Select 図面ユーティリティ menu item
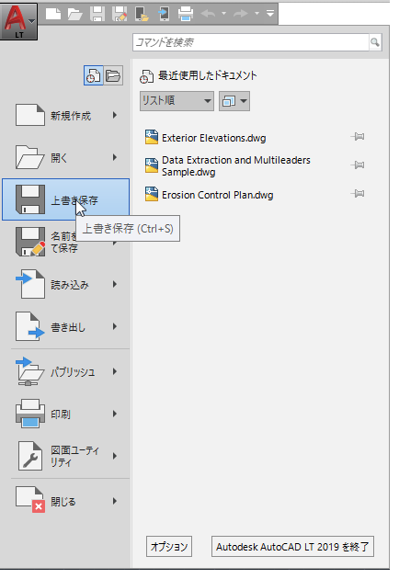Screen dimensions: 399x579 (66, 456)
